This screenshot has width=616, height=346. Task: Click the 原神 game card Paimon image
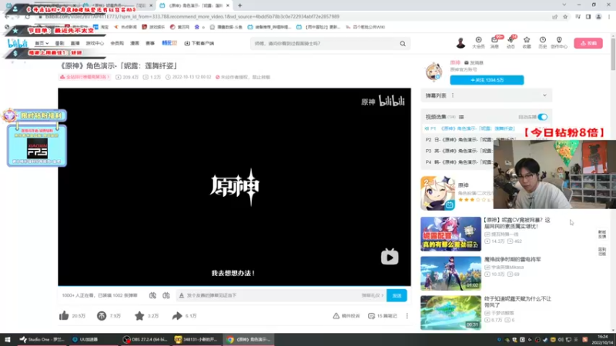[x=437, y=193]
